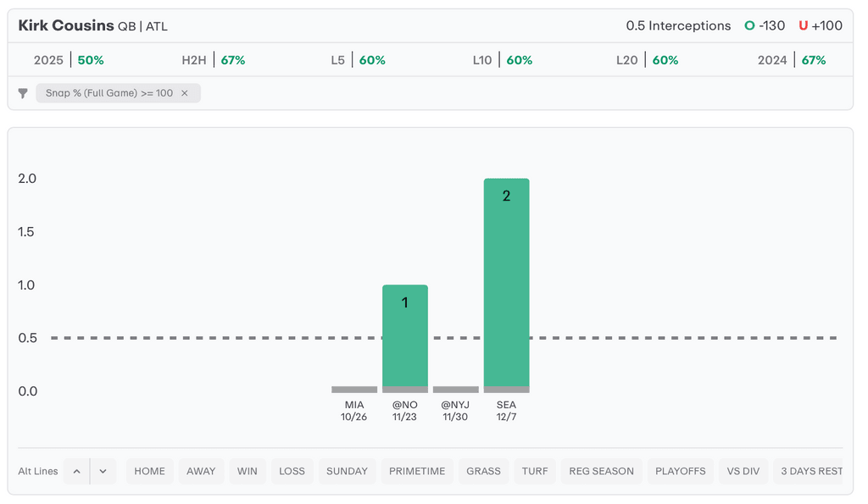Filter by PRIMETIME games
868x504 pixels.
tap(417, 471)
